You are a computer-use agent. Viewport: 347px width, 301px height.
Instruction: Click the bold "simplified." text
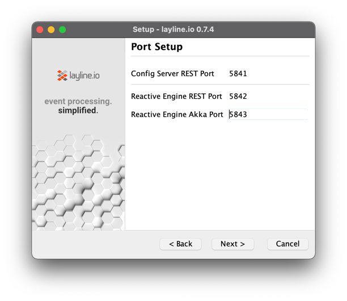[x=78, y=110]
